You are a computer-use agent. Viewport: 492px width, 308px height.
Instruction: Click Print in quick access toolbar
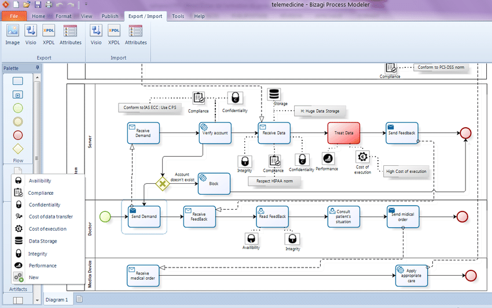click(x=49, y=5)
